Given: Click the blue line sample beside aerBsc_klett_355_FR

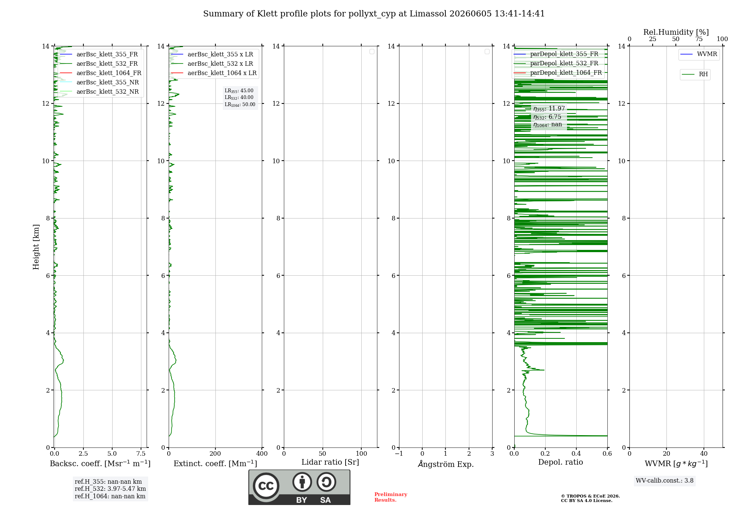Looking at the screenshot, I should click(66, 55).
